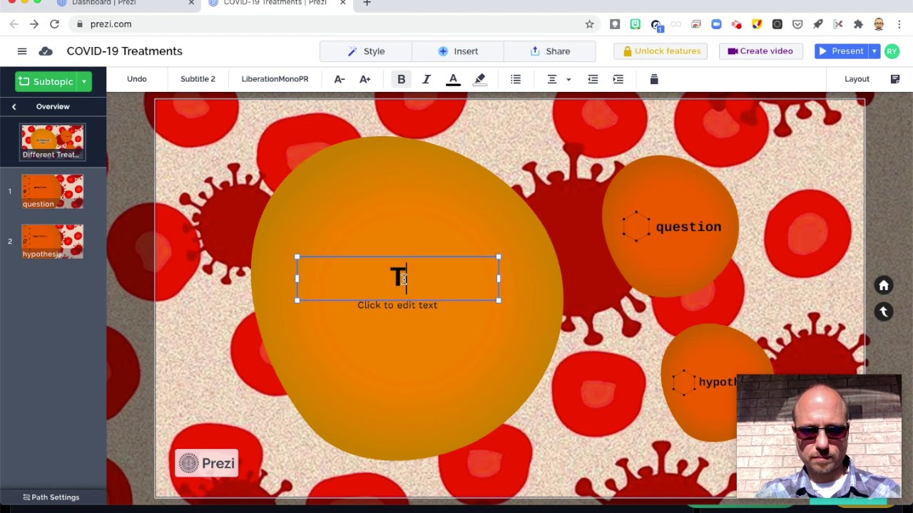Increase font size with A+ button
913x513 pixels.
[365, 79]
